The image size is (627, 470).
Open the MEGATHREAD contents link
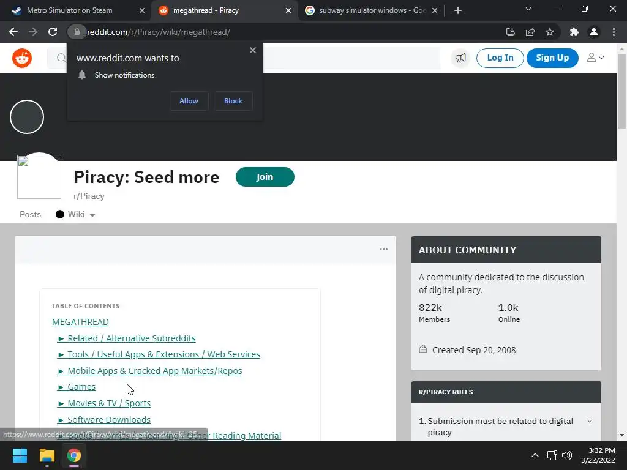point(80,322)
